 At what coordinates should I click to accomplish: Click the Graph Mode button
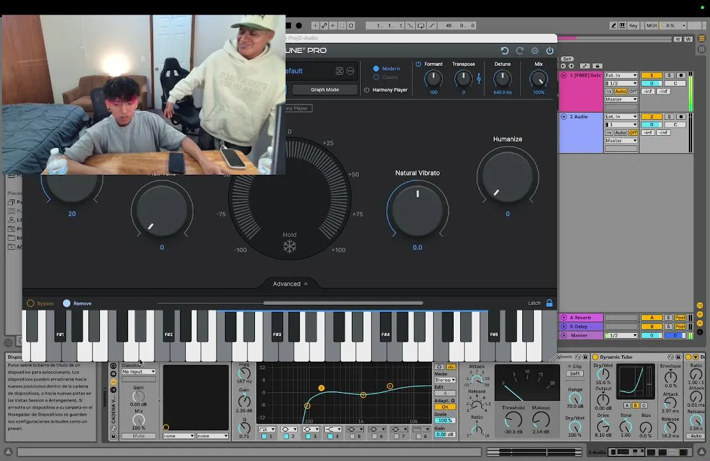[325, 90]
